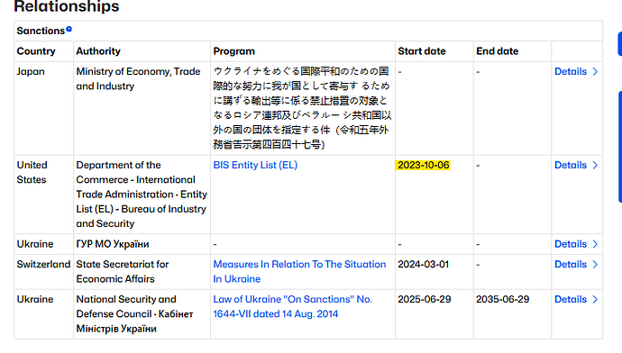Image resolution: width=622 pixels, height=353 pixels.
Task: Click the info icon next to Sanctions
Action: point(69,29)
